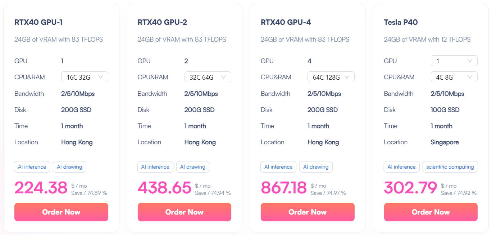Click the RTX40 GPU-1 plan title
The height and width of the screenshot is (235, 492).
pos(38,22)
